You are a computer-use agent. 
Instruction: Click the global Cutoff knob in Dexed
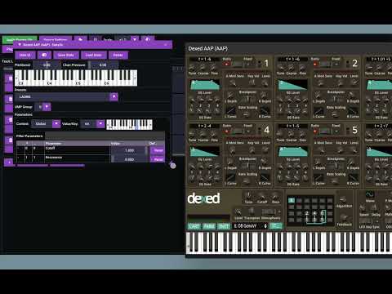pyautogui.click(x=262, y=196)
